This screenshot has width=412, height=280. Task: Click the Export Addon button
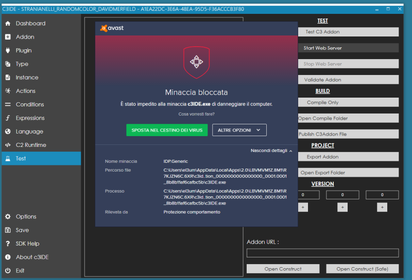pyautogui.click(x=348, y=157)
